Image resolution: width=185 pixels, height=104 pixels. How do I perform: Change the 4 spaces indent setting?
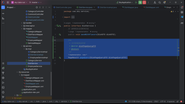click(x=171, y=102)
